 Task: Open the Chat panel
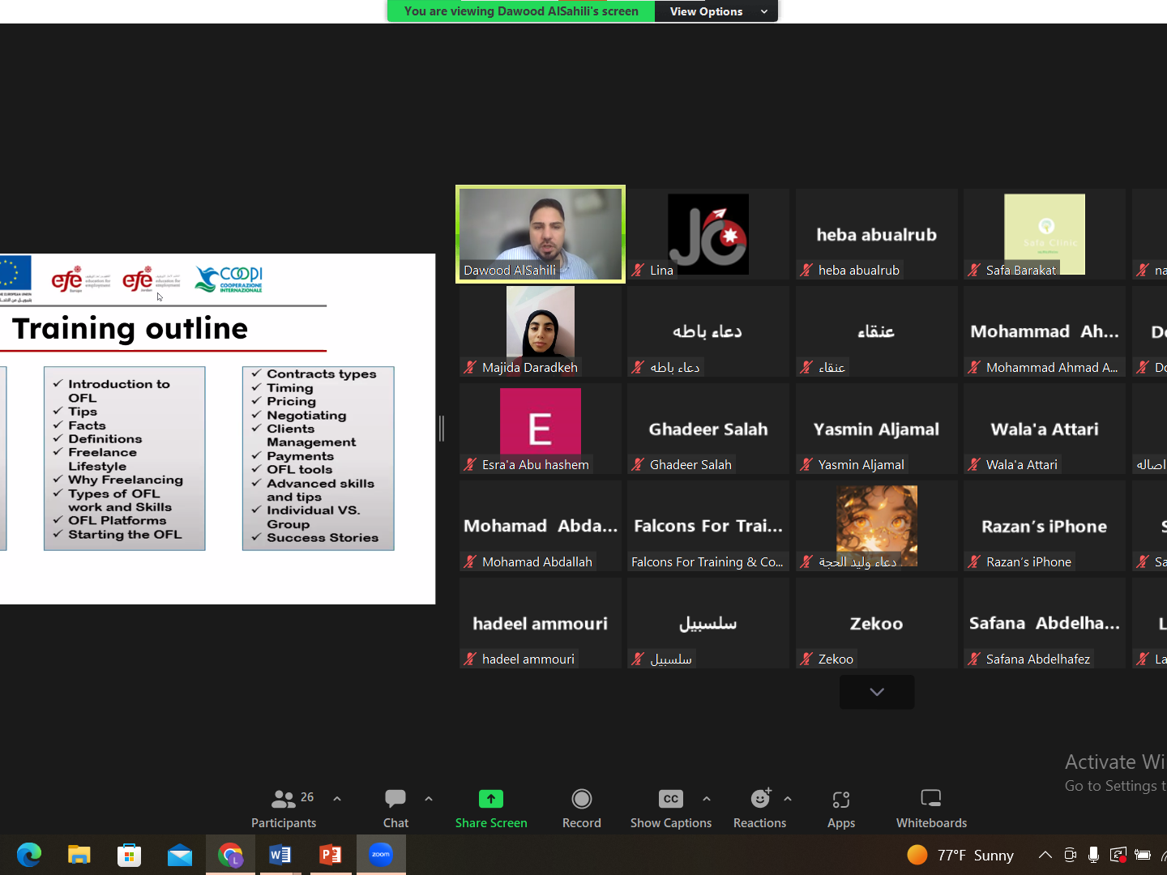point(395,800)
